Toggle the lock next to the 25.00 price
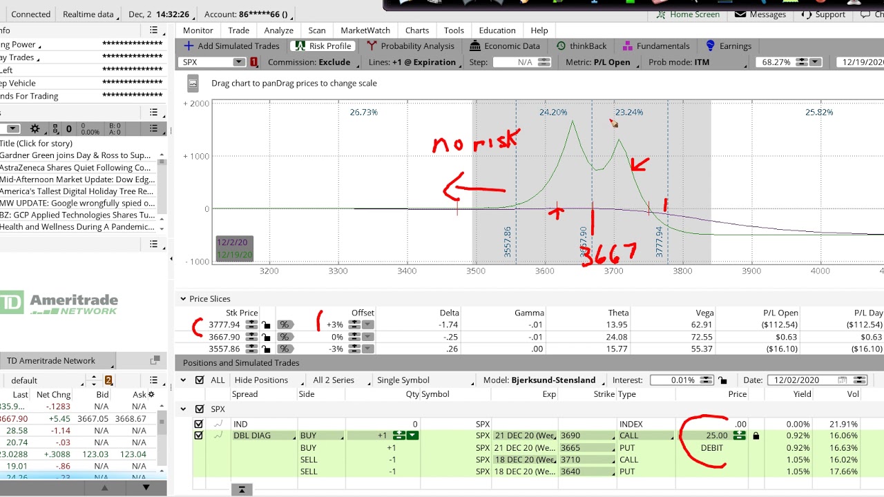Screen dimensions: 884x497 pos(756,436)
